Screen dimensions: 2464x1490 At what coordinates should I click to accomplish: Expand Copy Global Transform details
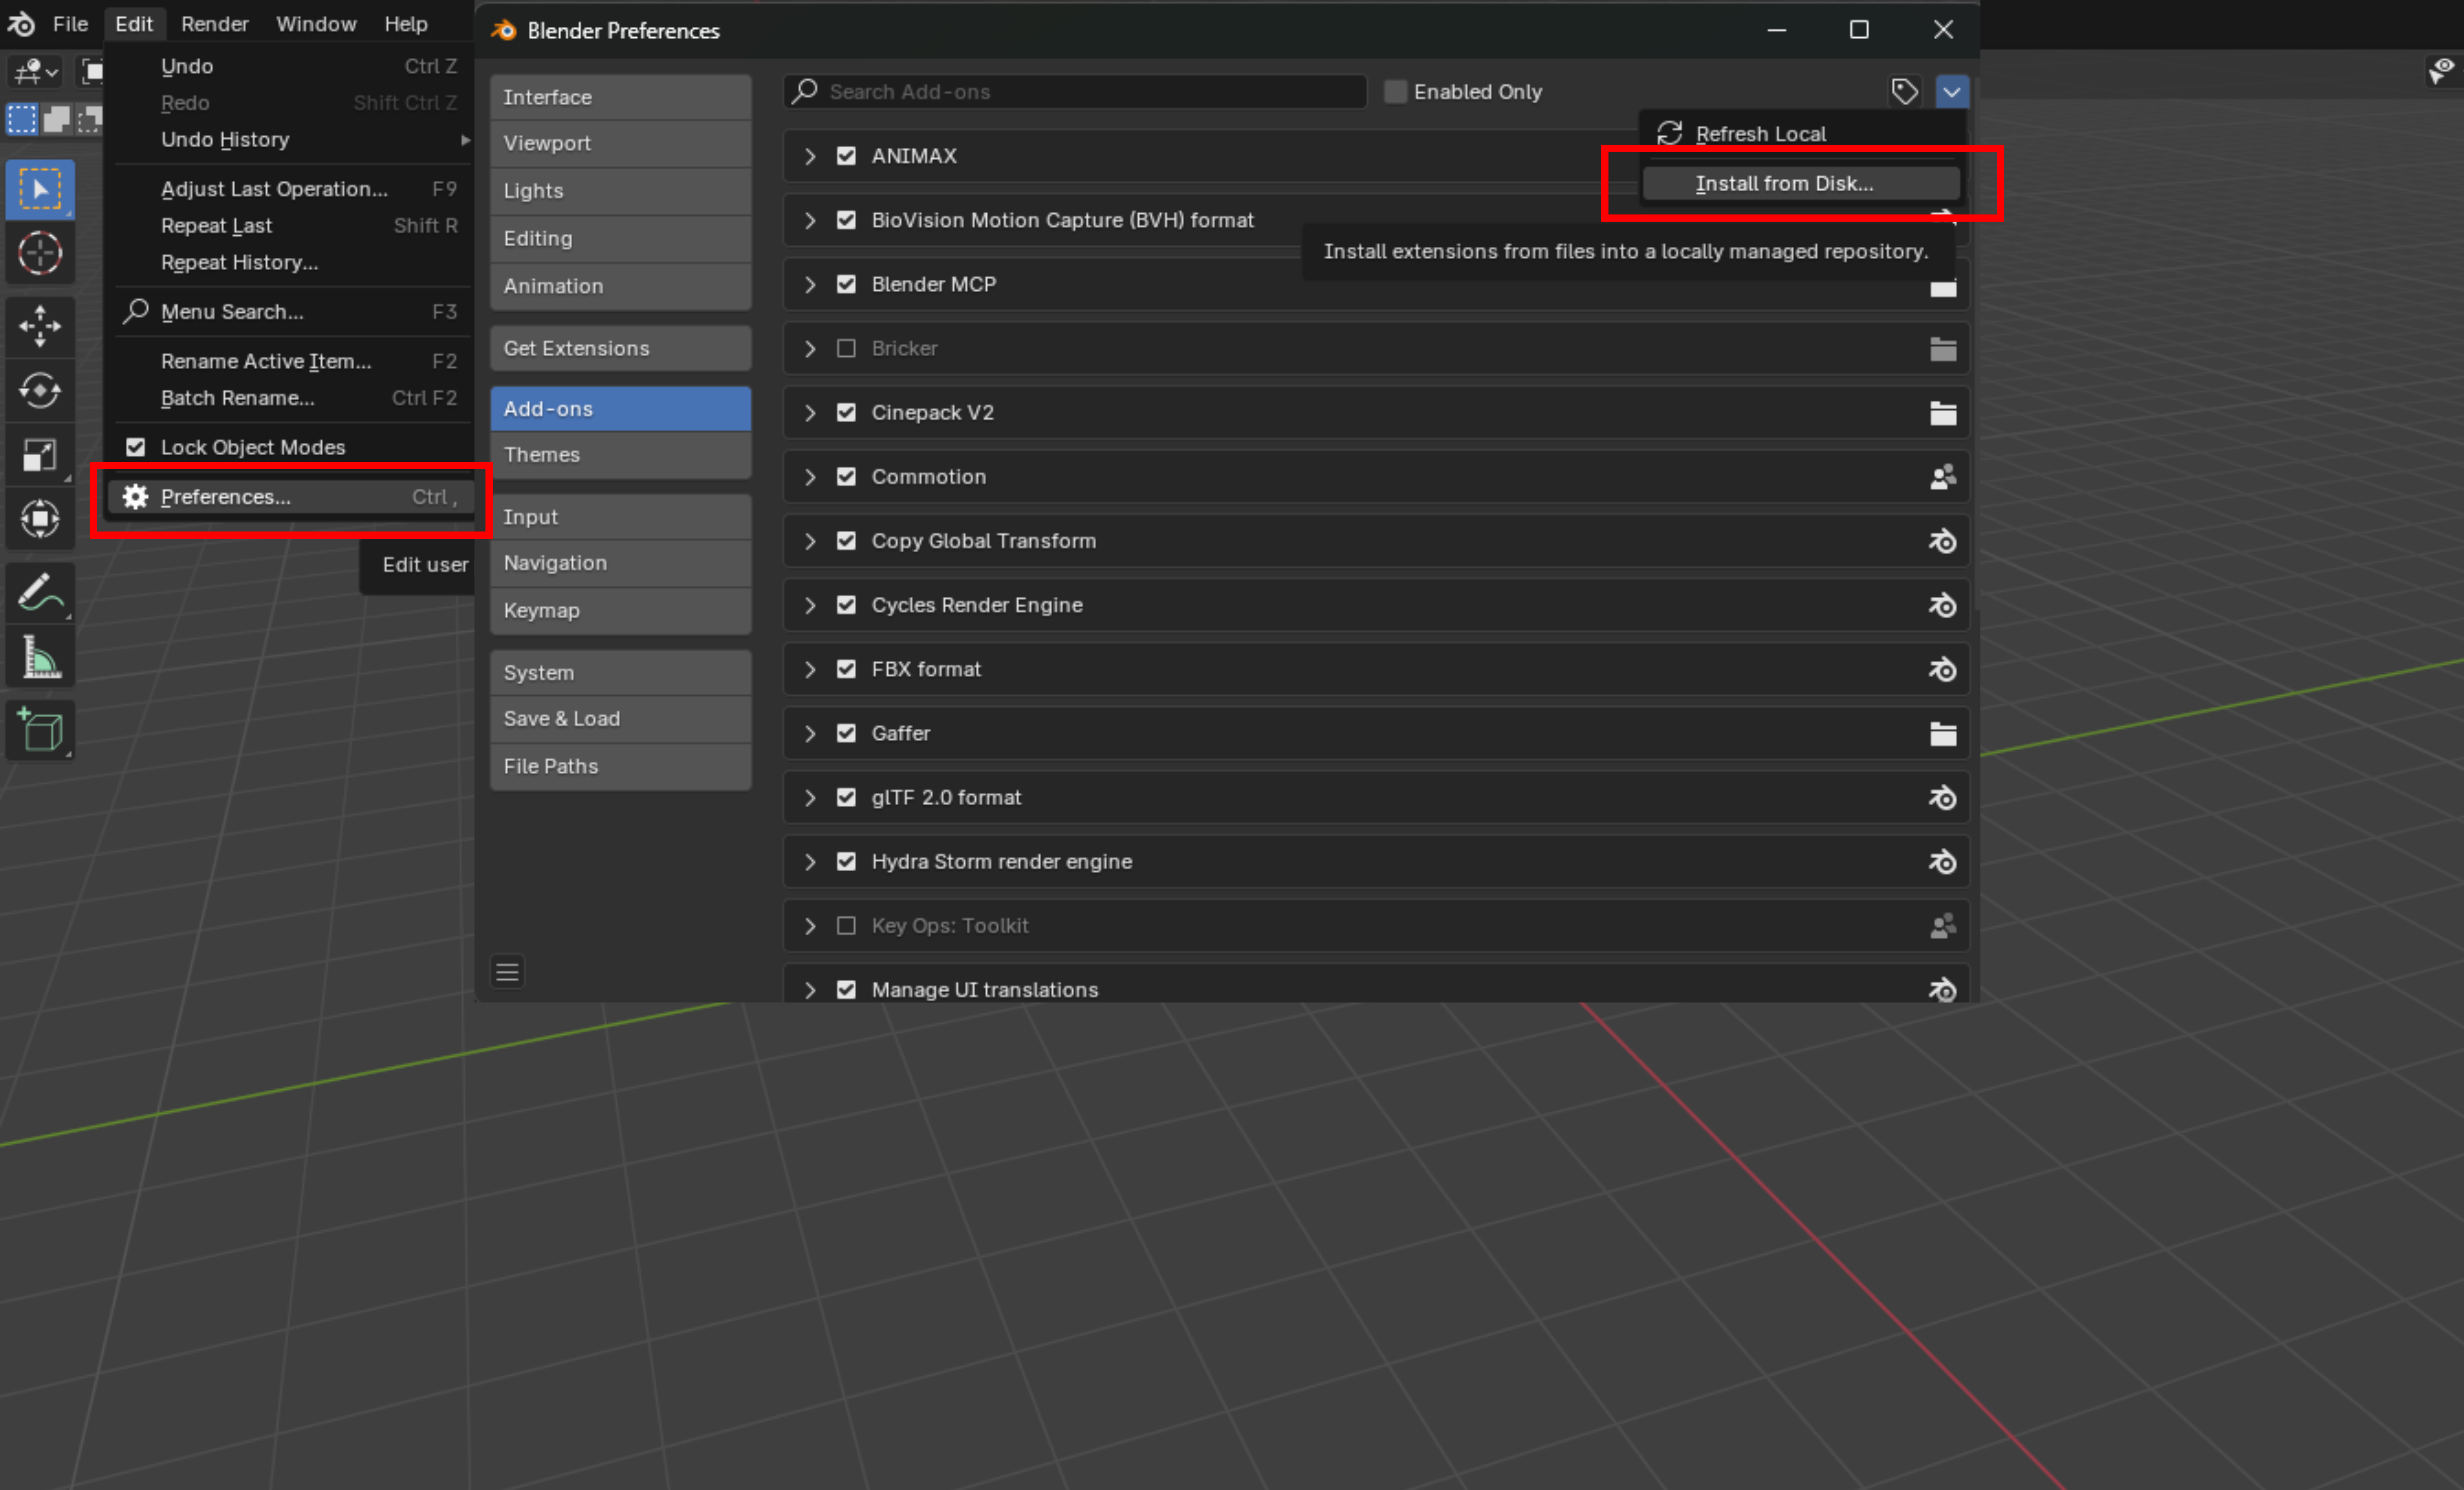(x=810, y=541)
